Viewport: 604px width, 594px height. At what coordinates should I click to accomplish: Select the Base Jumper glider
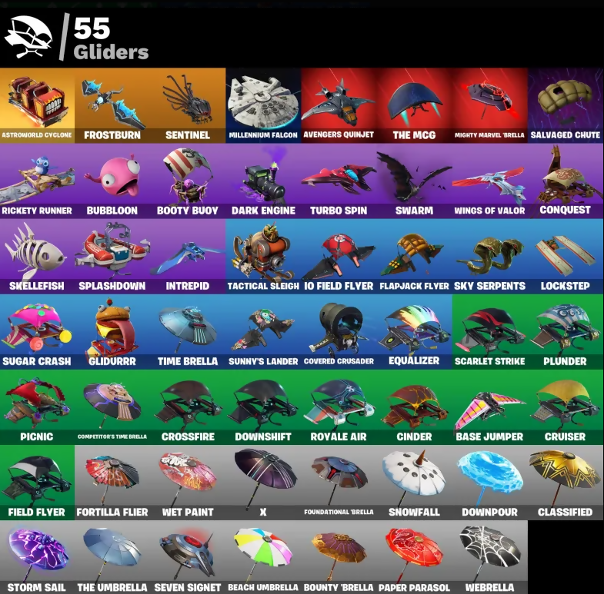489,407
